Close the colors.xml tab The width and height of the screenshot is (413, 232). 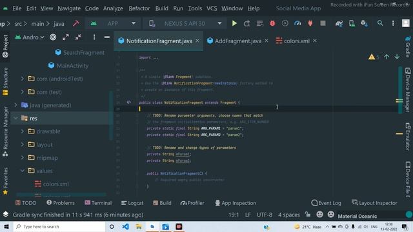coord(315,41)
